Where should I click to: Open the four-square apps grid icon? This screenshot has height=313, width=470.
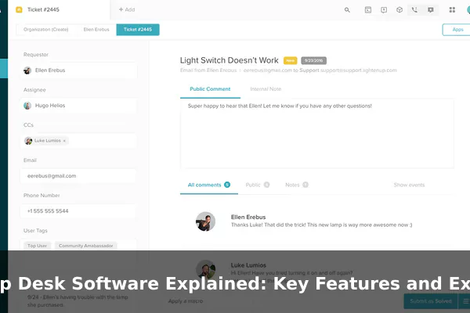point(452,10)
